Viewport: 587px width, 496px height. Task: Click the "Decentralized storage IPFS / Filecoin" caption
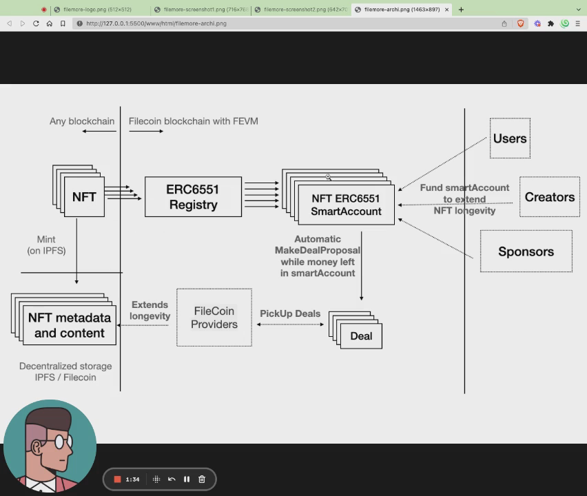coord(65,372)
